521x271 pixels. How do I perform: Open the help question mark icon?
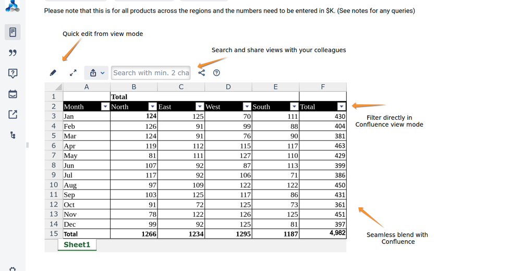click(216, 73)
